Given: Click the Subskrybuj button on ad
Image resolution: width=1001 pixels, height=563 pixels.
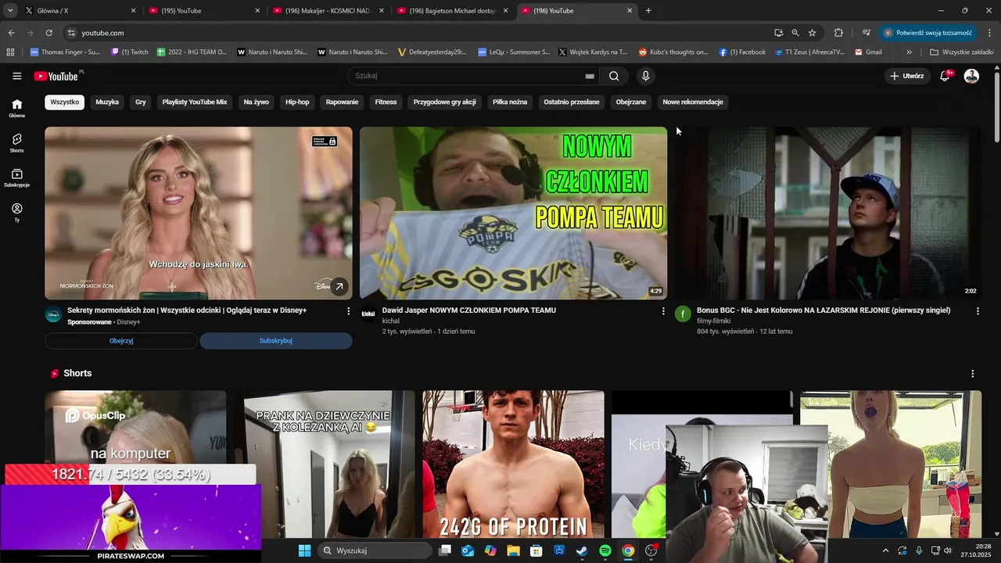Looking at the screenshot, I should (276, 341).
